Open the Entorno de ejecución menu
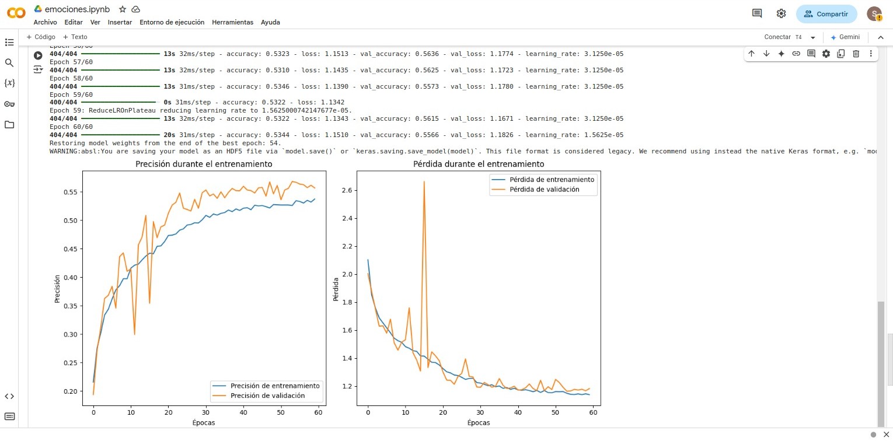 coord(172,22)
